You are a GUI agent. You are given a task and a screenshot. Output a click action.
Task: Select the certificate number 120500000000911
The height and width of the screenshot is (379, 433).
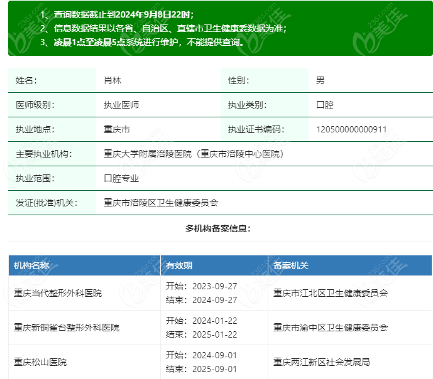351,130
